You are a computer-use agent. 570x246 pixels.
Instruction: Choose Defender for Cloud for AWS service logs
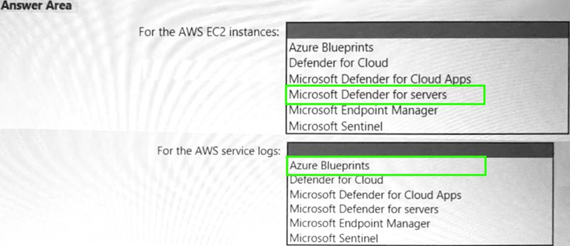tap(338, 180)
